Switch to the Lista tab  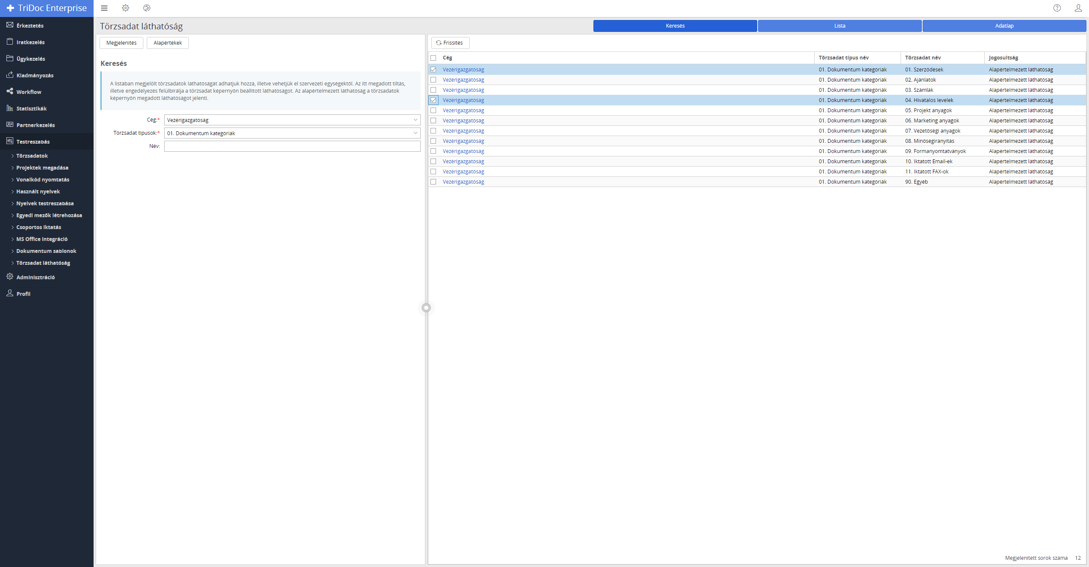[x=839, y=26]
